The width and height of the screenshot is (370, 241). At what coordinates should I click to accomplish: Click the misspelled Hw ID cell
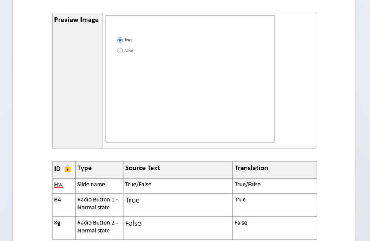coord(58,185)
